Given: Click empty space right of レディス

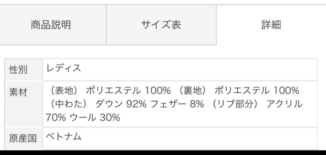Looking at the screenshot, I should coord(196,69).
